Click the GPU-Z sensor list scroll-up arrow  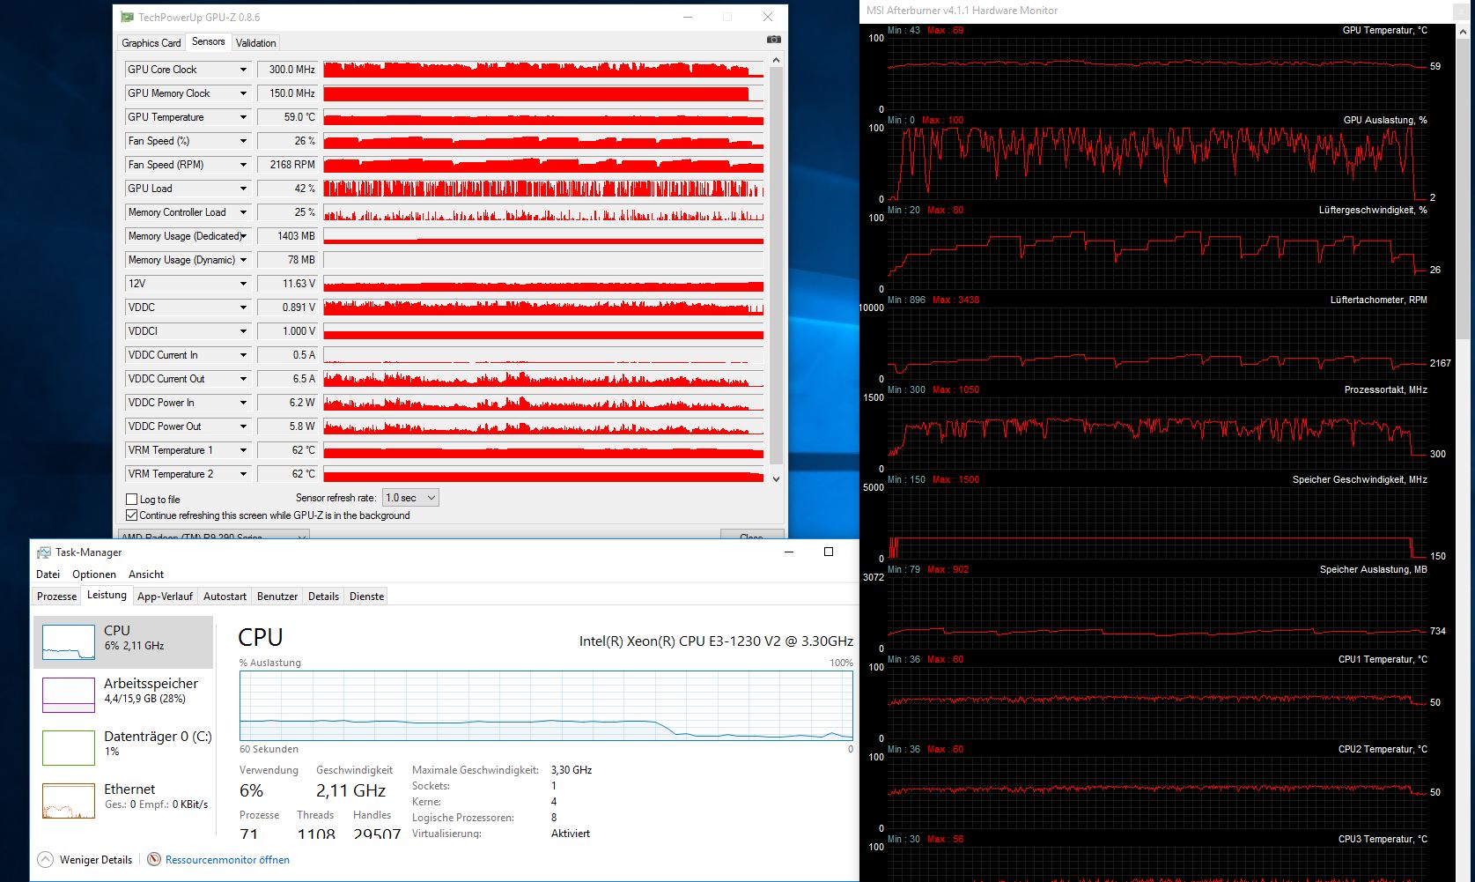point(776,61)
